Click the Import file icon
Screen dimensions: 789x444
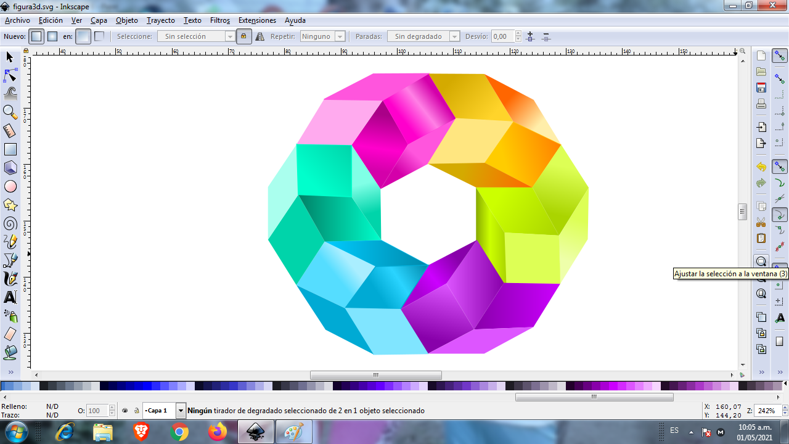[761, 127]
